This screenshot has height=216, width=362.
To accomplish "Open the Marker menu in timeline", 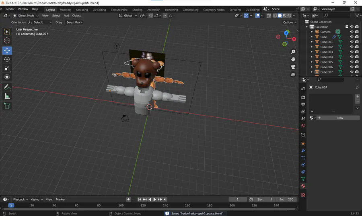I will [x=60, y=200].
